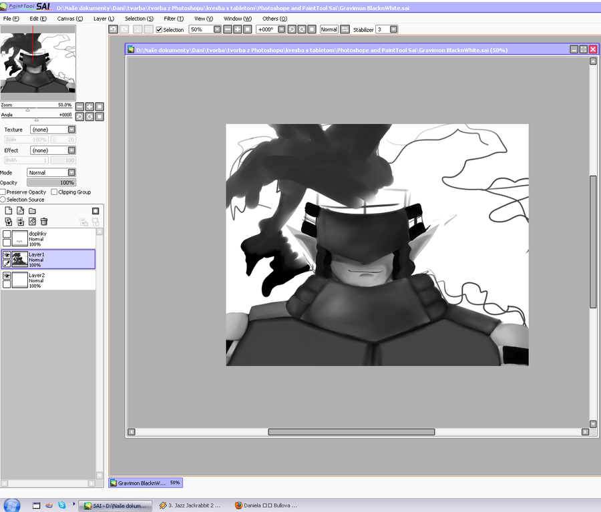601x512 pixels.
Task: Reset zoom with the top toolbar square button
Action: click(x=248, y=29)
